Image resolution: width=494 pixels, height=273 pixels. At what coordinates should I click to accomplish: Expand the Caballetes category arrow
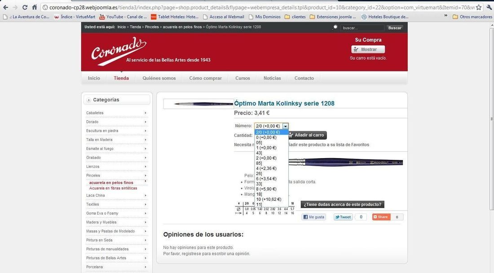145,113
